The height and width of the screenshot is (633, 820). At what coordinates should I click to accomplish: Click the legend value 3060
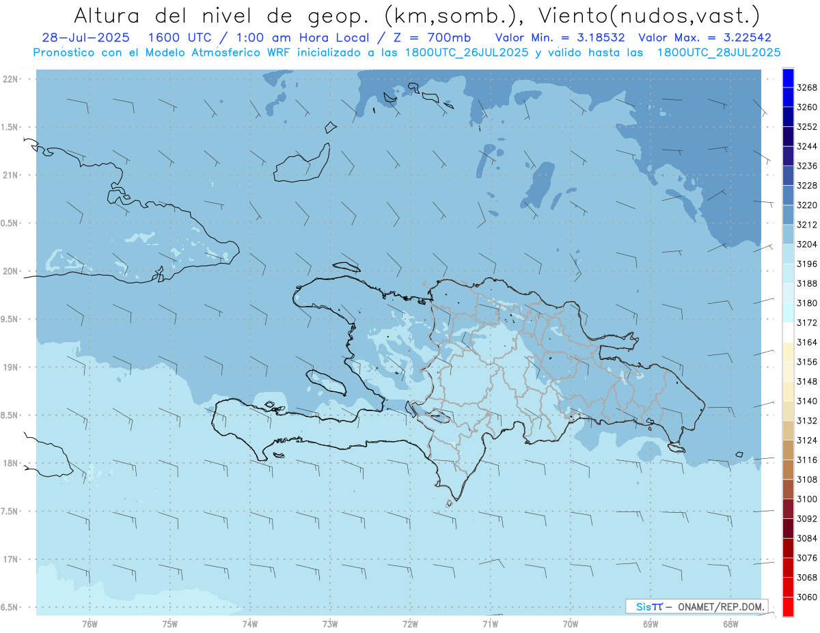pos(806,597)
